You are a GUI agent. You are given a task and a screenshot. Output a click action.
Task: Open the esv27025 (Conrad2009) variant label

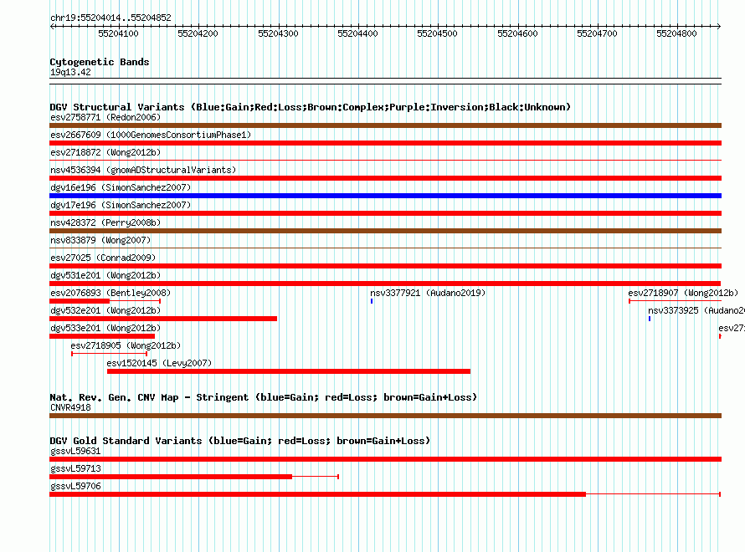103,258
